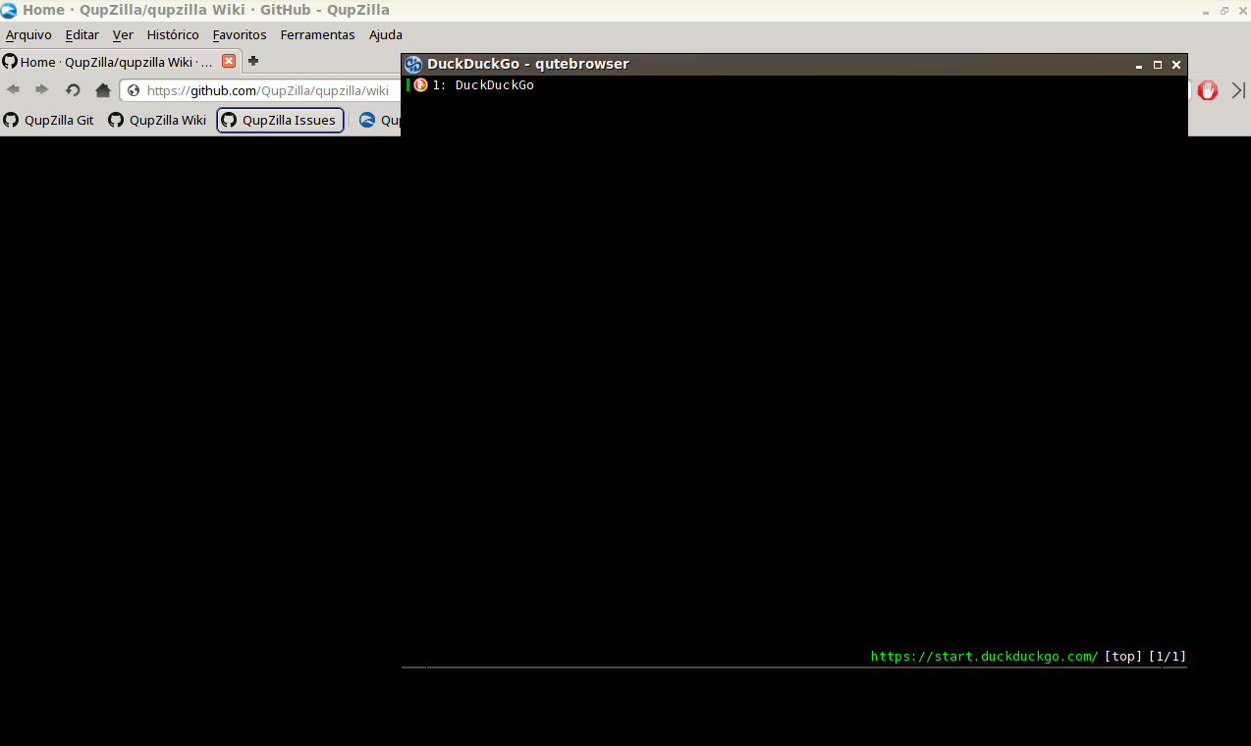Go back using QupZilla's back arrow
The height and width of the screenshot is (746, 1251).
coord(14,90)
